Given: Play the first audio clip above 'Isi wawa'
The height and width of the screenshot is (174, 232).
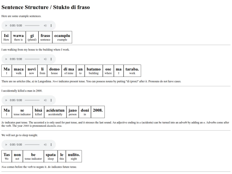Looking at the screenshot, I should (6, 26).
